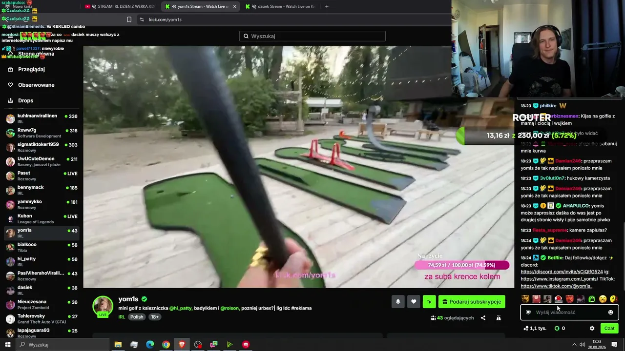Click the Polish language tag

pyautogui.click(x=137, y=317)
